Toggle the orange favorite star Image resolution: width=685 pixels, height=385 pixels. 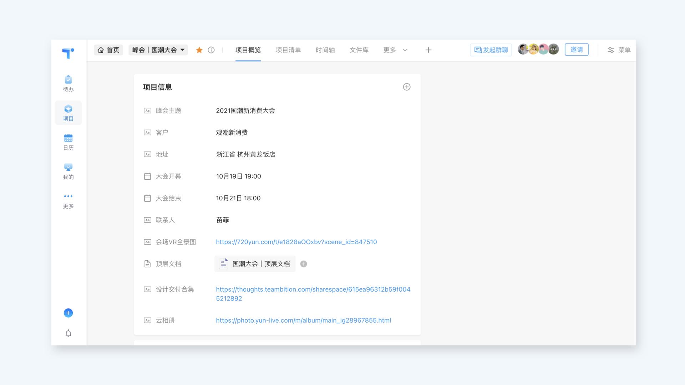(199, 50)
